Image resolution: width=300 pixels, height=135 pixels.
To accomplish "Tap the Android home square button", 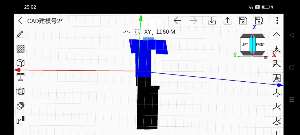I will click(292, 67).
